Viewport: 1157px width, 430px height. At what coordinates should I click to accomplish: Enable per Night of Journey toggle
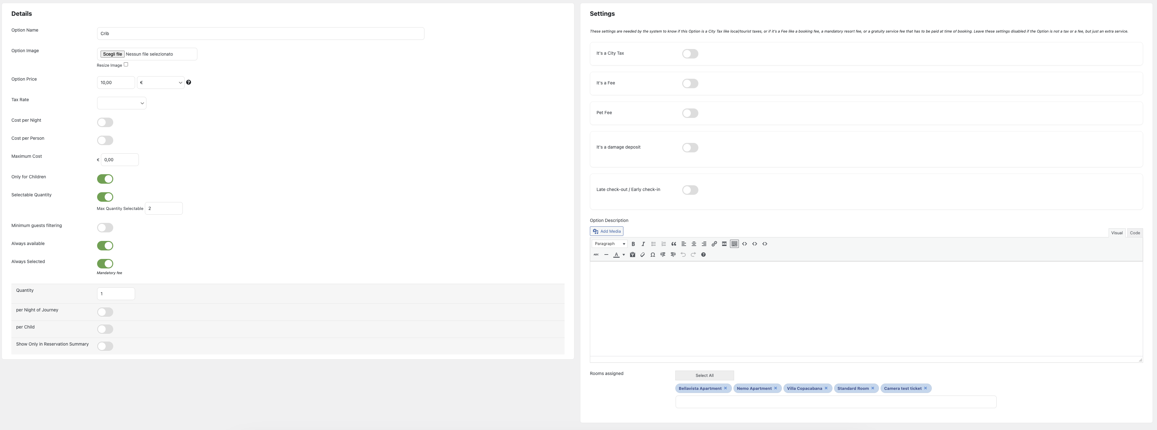click(105, 312)
